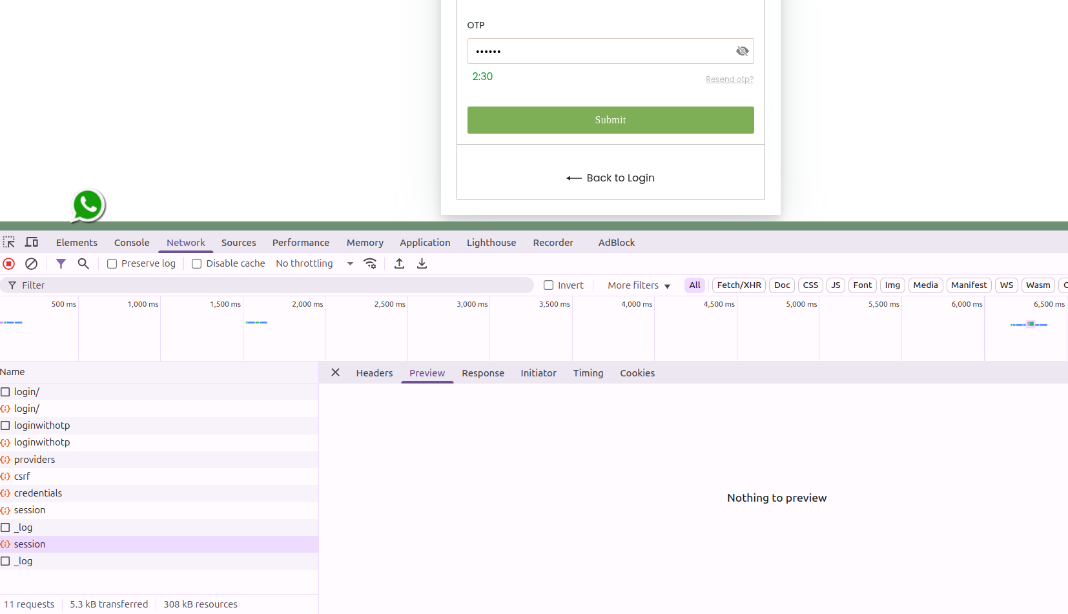Screen dimensions: 1068x614
Task: Filter by Media type
Action: click(925, 285)
